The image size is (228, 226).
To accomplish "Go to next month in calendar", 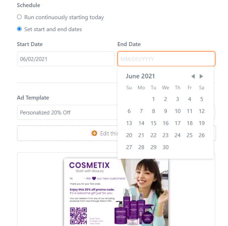I will pos(201,76).
